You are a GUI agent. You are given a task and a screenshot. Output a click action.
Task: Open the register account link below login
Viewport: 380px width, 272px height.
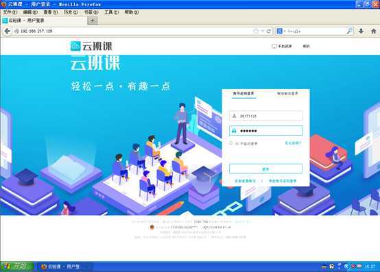(246, 181)
